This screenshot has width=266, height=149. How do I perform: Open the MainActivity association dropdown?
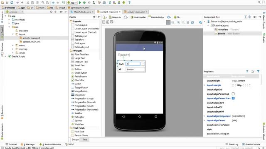point(156,17)
